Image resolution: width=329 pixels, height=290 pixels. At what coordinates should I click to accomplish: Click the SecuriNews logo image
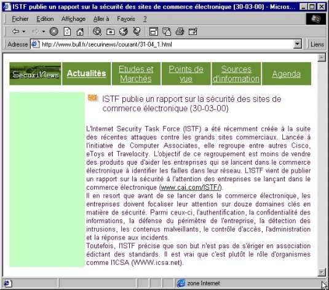coord(35,74)
